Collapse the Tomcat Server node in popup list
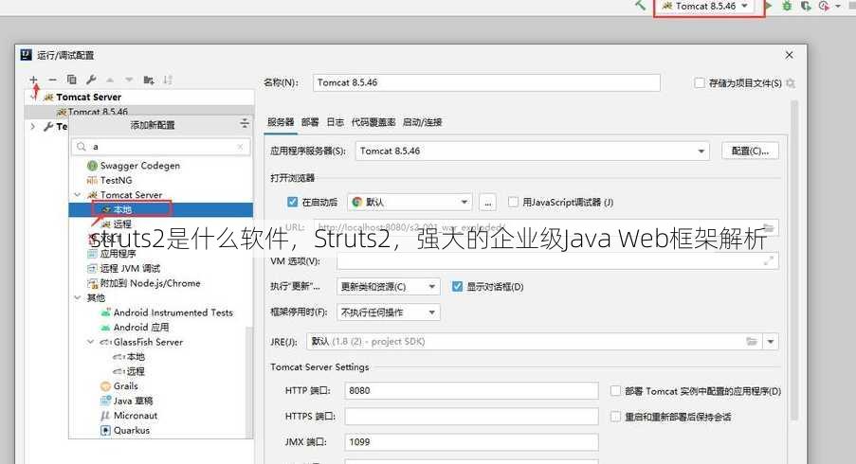The height and width of the screenshot is (464, 856). coord(78,195)
